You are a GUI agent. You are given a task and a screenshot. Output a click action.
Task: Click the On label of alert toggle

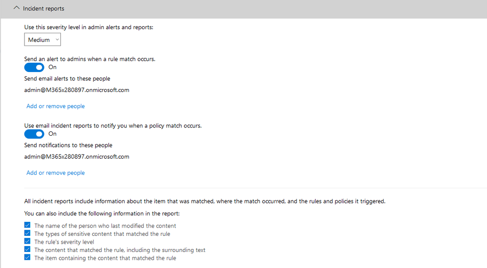(53, 67)
